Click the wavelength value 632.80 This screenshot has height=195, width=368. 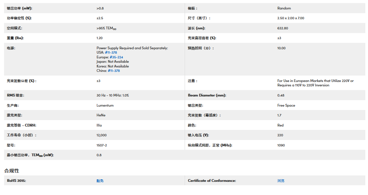tap(283, 28)
